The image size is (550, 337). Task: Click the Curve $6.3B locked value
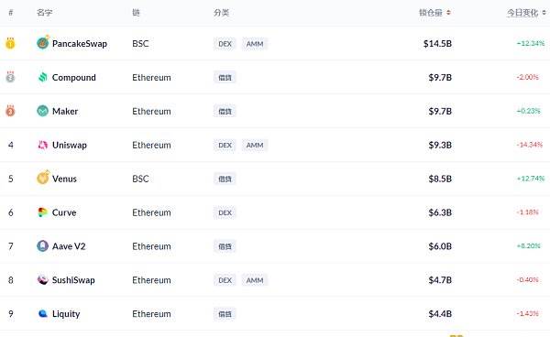point(440,212)
